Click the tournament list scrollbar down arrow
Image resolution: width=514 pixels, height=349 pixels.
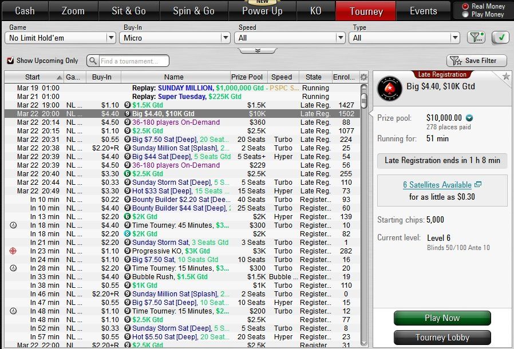tap(364, 343)
